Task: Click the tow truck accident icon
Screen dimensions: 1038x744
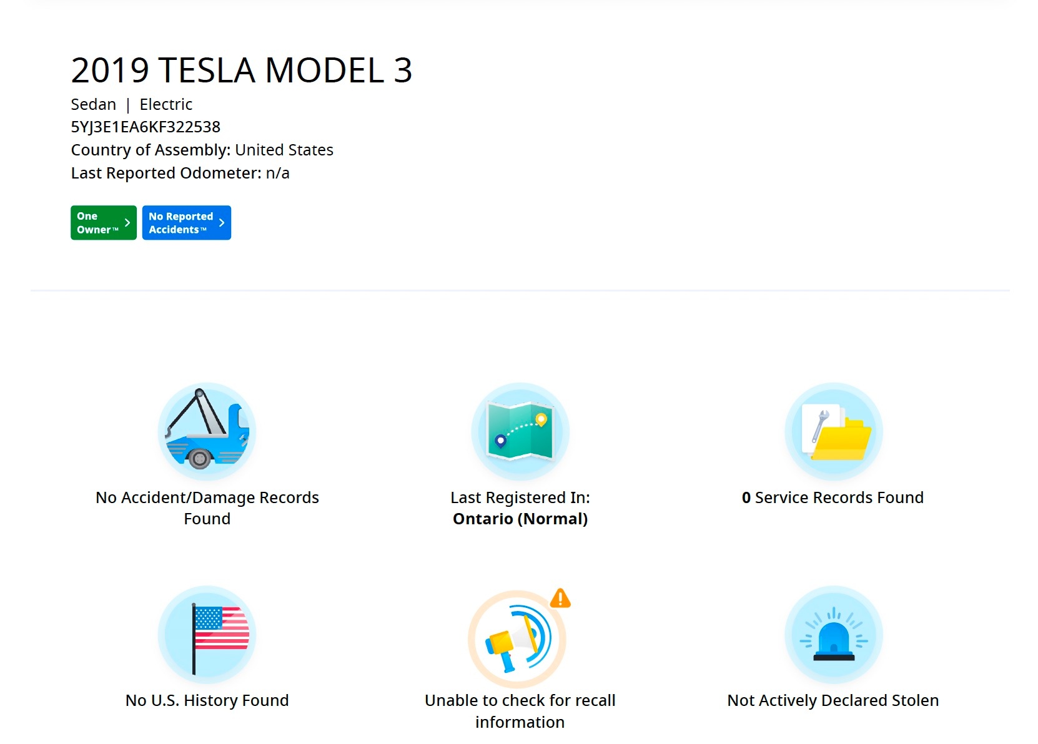Action: pos(207,431)
